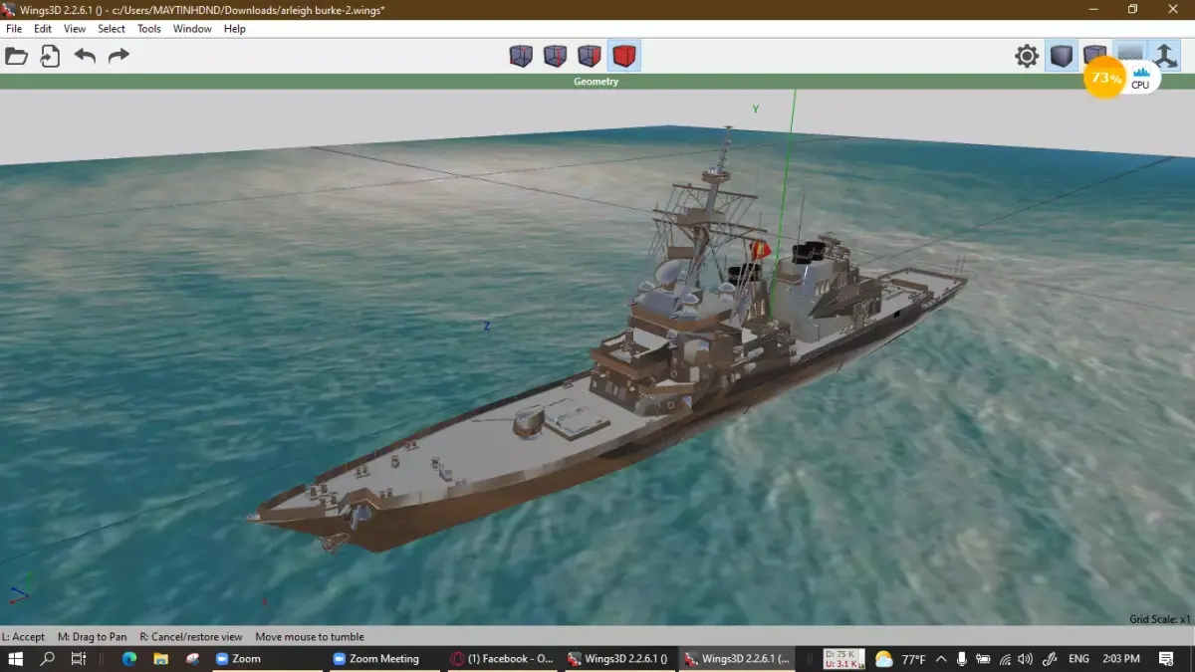Switch to face selection mode cube
This screenshot has height=672, width=1195.
[590, 56]
